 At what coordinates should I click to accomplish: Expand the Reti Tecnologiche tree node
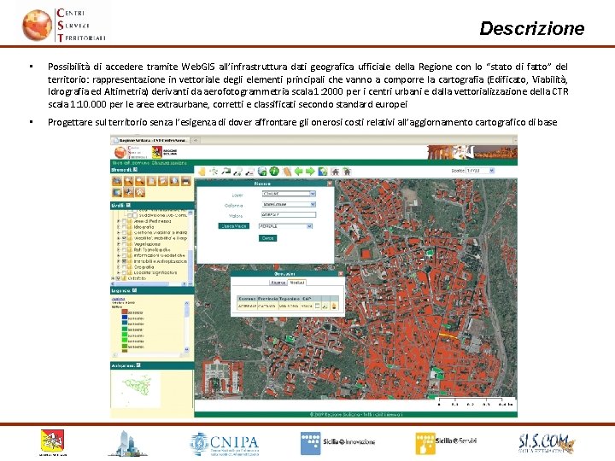point(118,249)
